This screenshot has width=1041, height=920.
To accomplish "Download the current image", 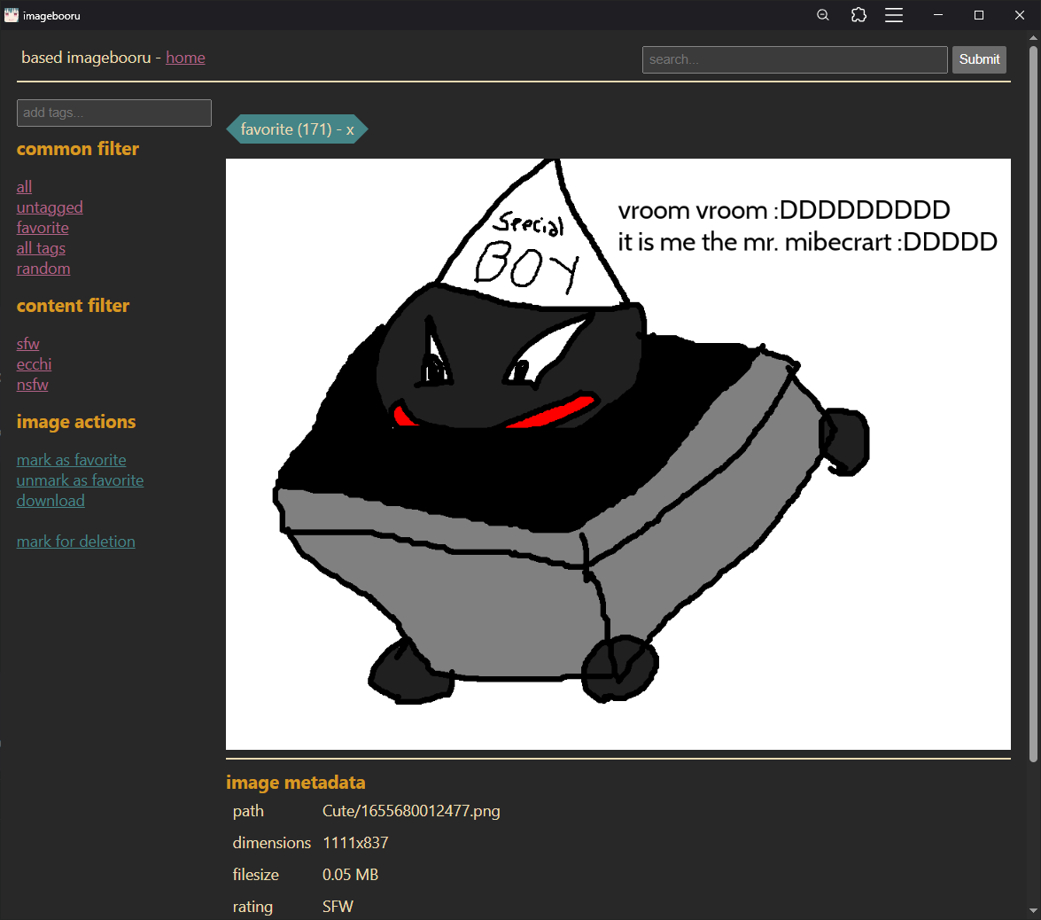I will [50, 501].
